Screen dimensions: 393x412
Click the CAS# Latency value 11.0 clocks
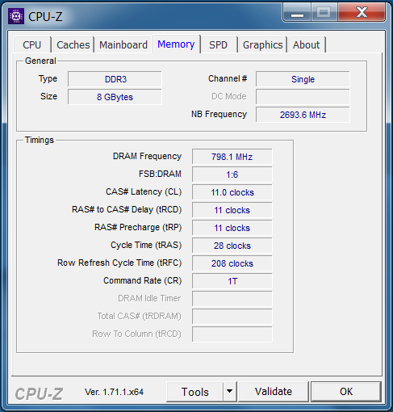point(232,192)
